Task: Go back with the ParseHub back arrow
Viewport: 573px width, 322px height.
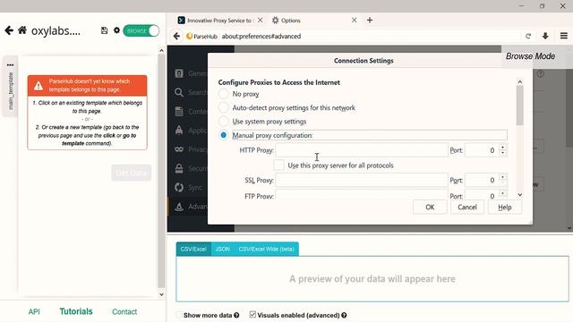Action: [x=9, y=30]
